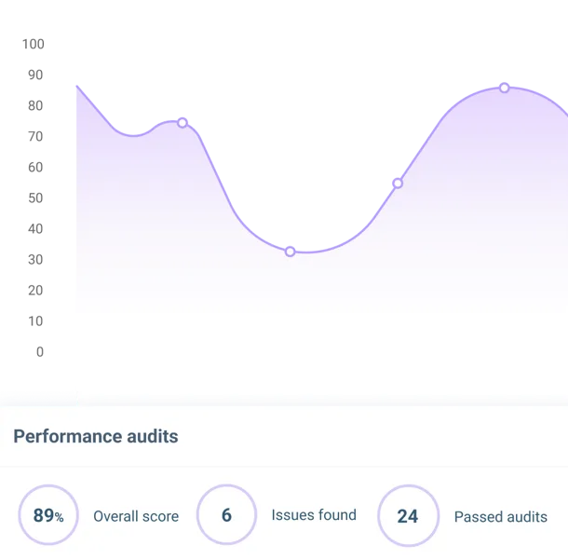This screenshot has width=568, height=559.
Task: Click the circle showing 6 issues
Action: pyautogui.click(x=226, y=515)
